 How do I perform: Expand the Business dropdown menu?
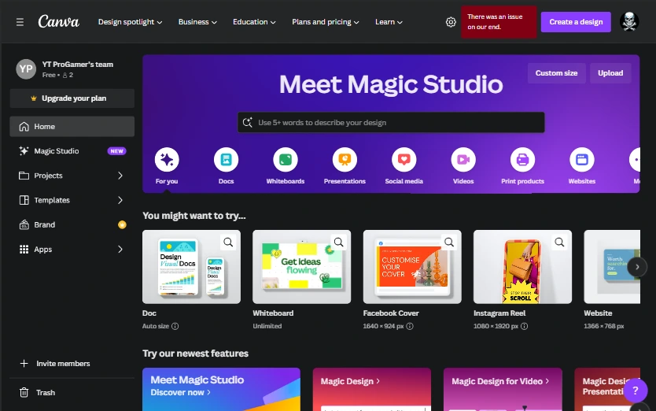tap(197, 22)
